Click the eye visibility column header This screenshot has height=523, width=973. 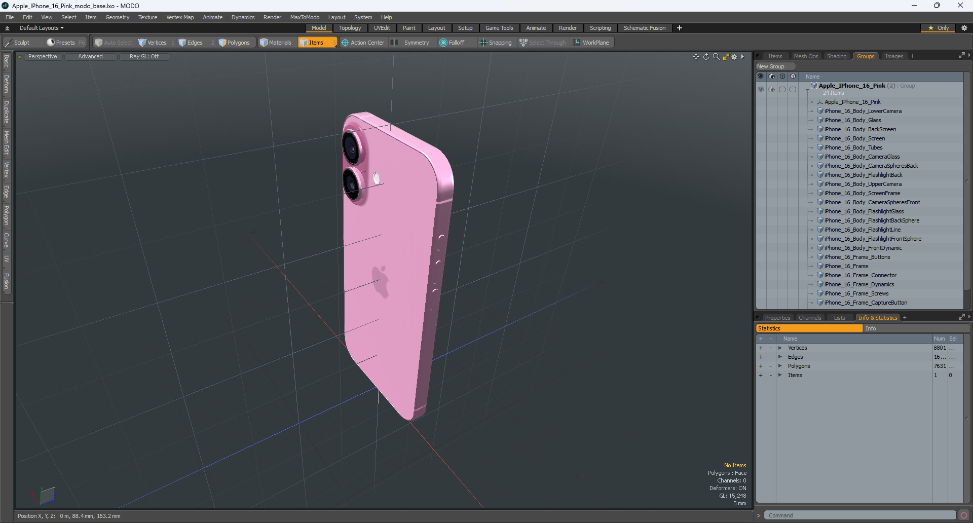coord(761,77)
